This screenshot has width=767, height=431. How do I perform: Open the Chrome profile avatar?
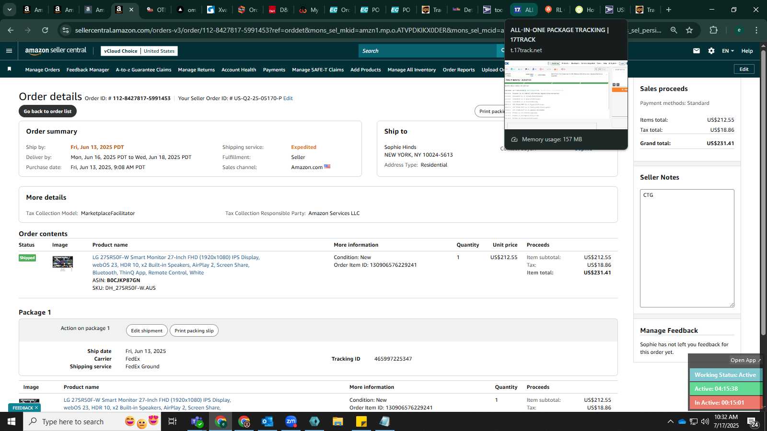pyautogui.click(x=739, y=30)
